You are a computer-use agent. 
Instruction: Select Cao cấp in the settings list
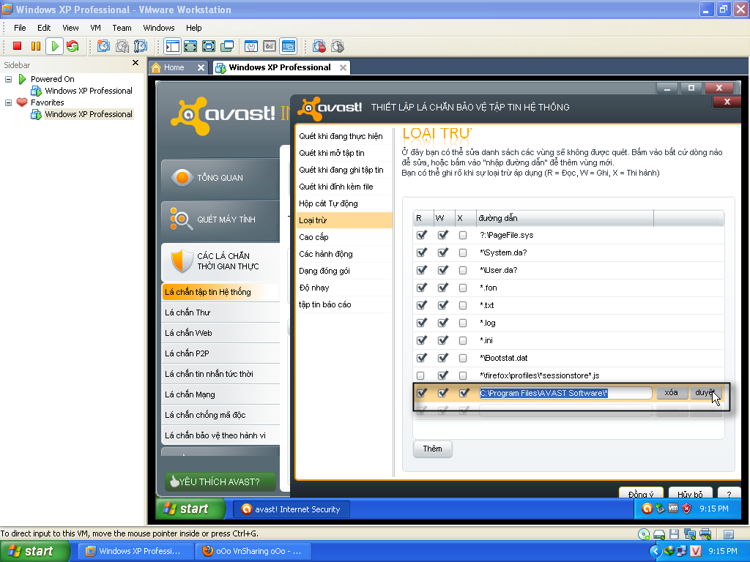click(344, 237)
